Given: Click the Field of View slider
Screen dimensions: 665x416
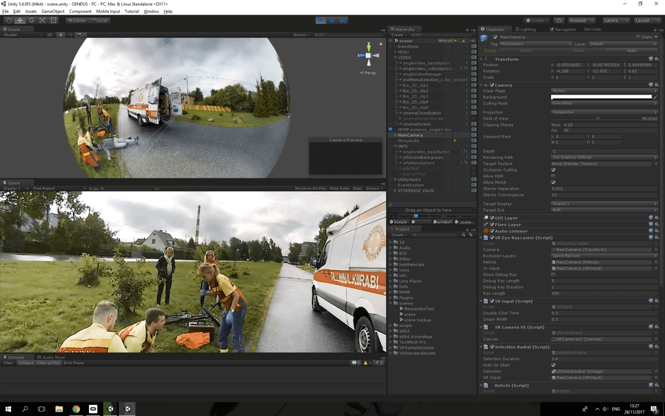Looking at the screenshot, I should click(595, 118).
